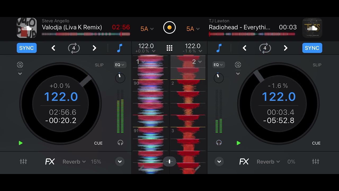The image size is (339, 191).
Task: Tap CUE on right deck
Action: coord(316,143)
